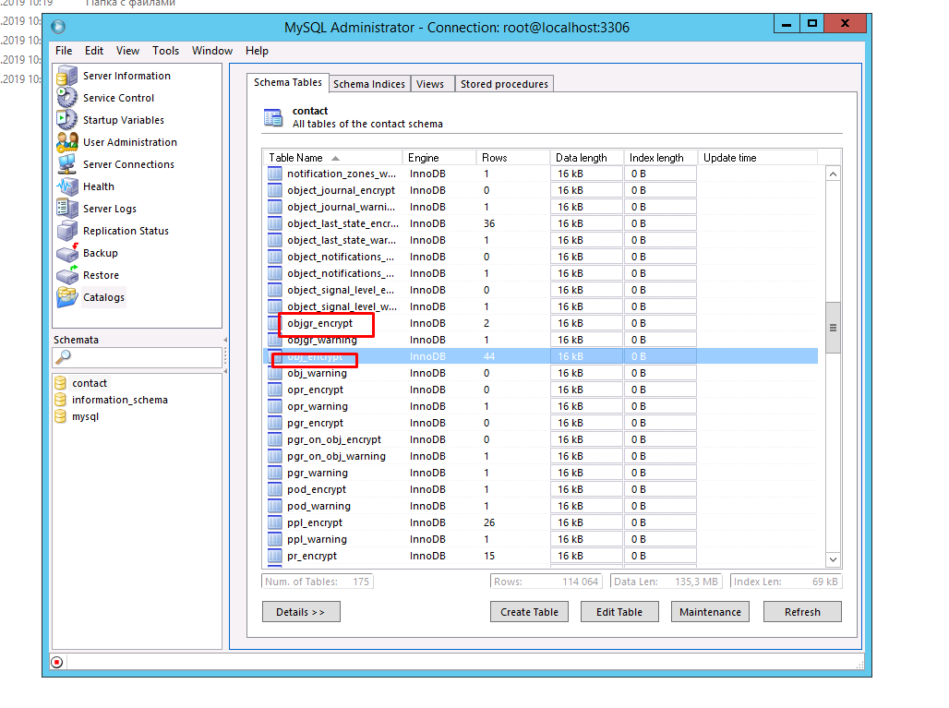The height and width of the screenshot is (708, 949).
Task: Click the table icon of pr_encrypt row
Action: pos(275,556)
